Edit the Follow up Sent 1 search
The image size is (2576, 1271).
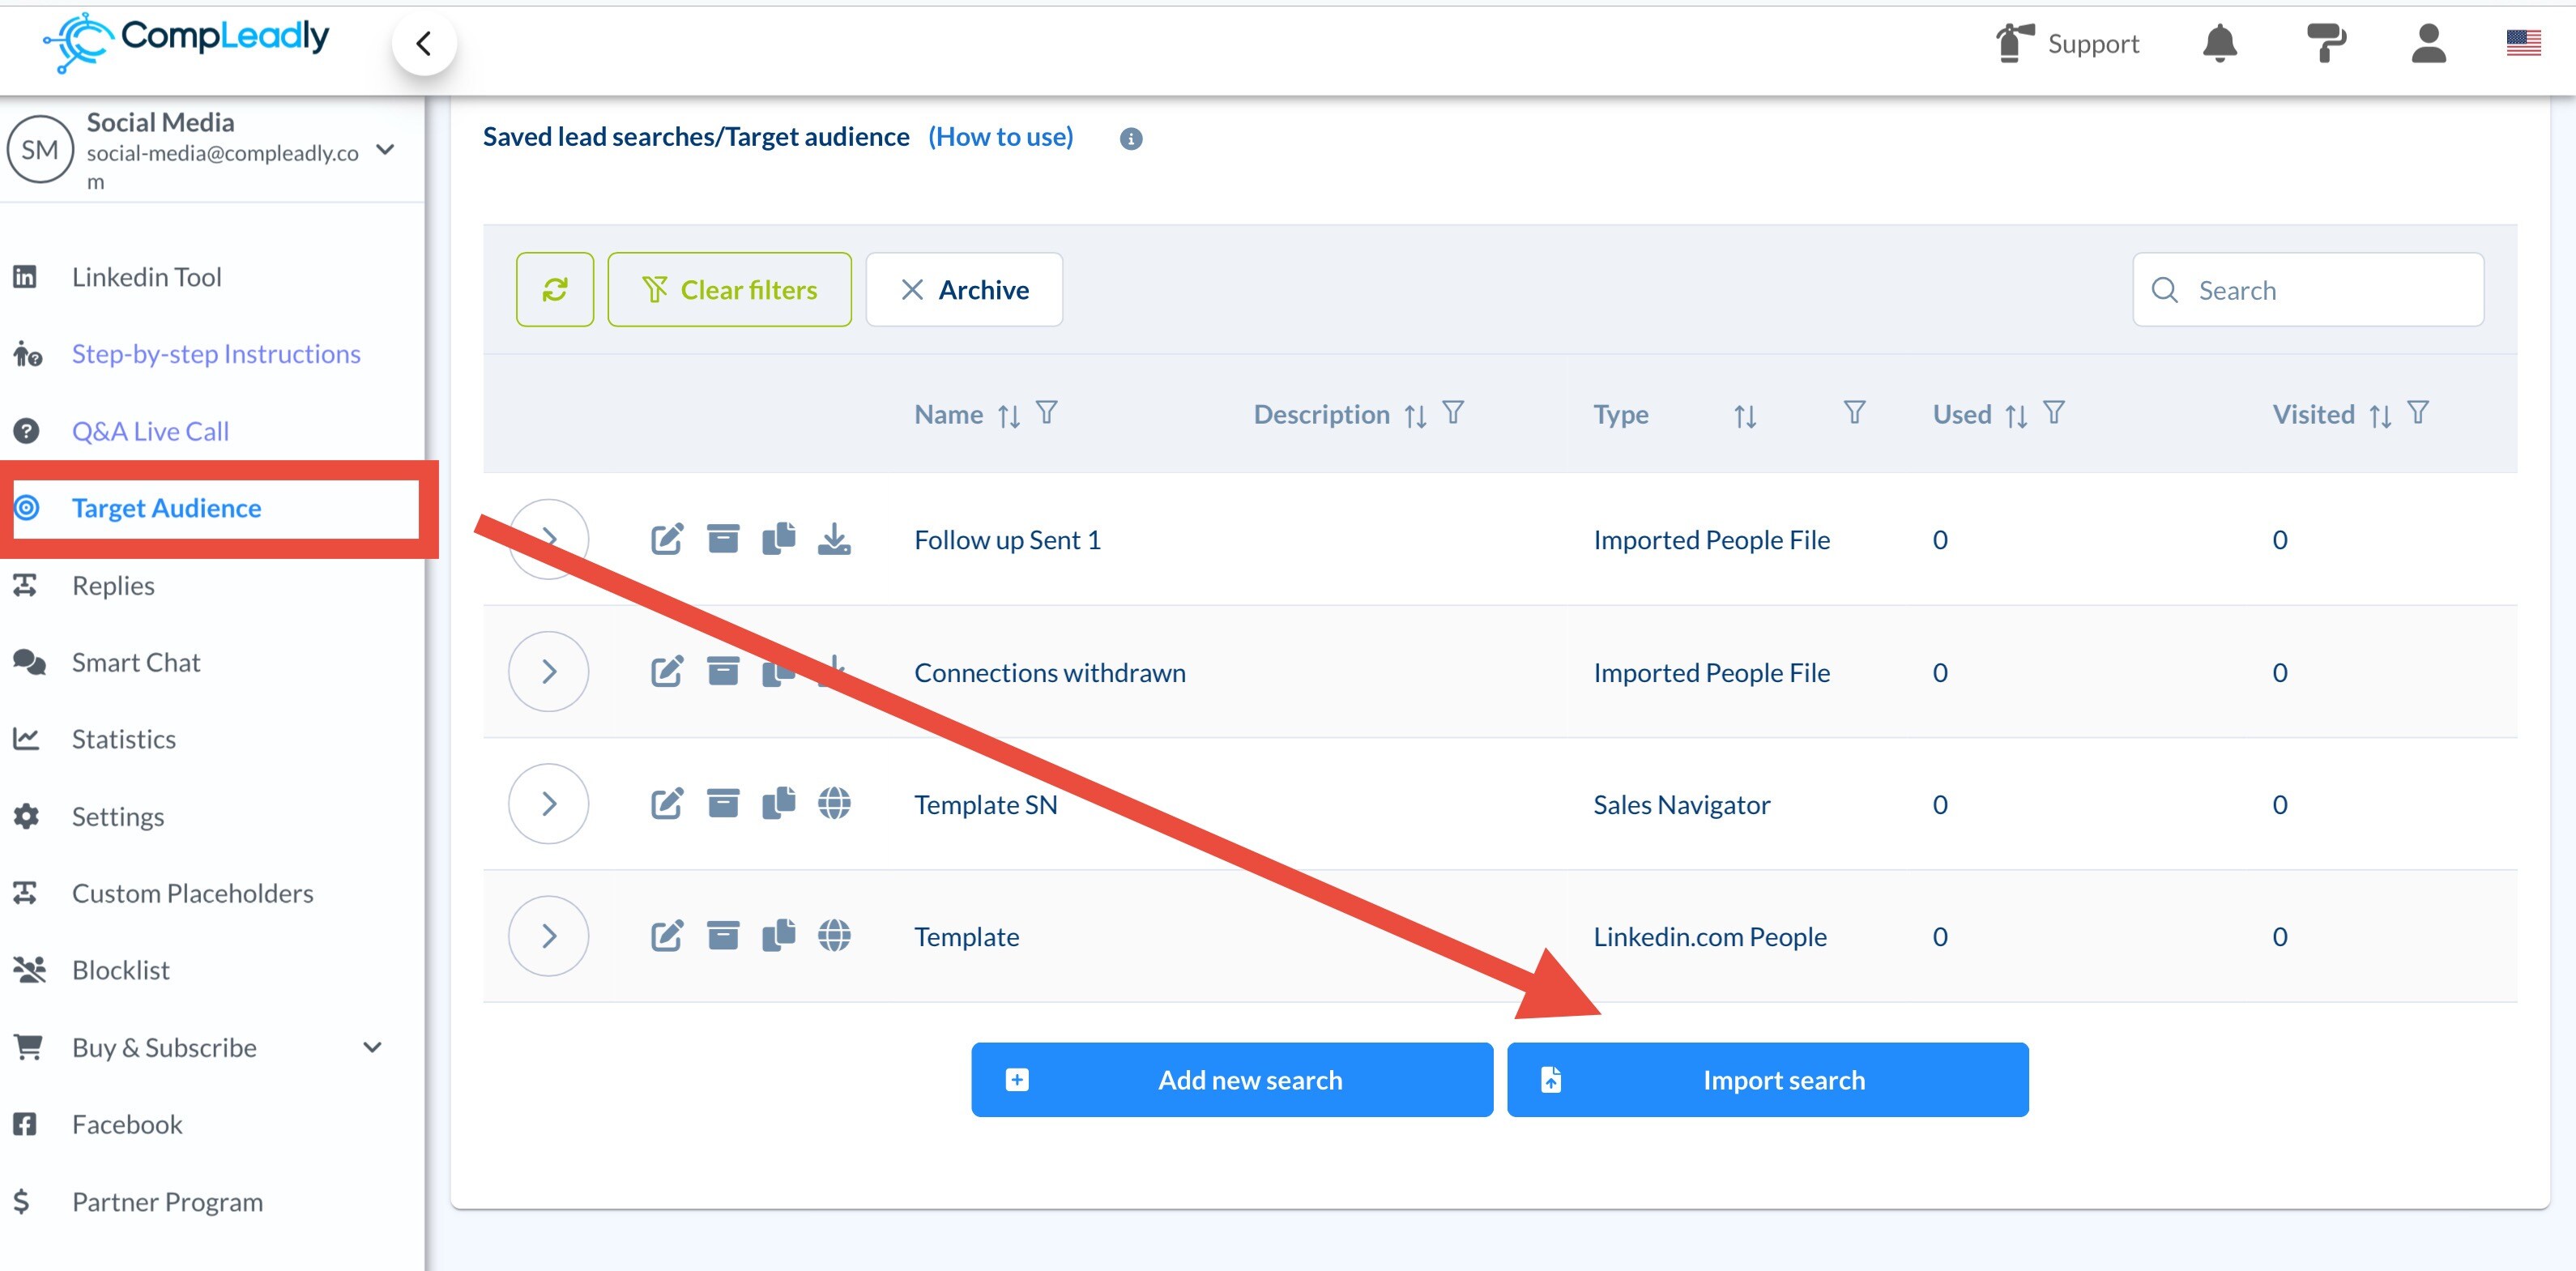point(667,539)
